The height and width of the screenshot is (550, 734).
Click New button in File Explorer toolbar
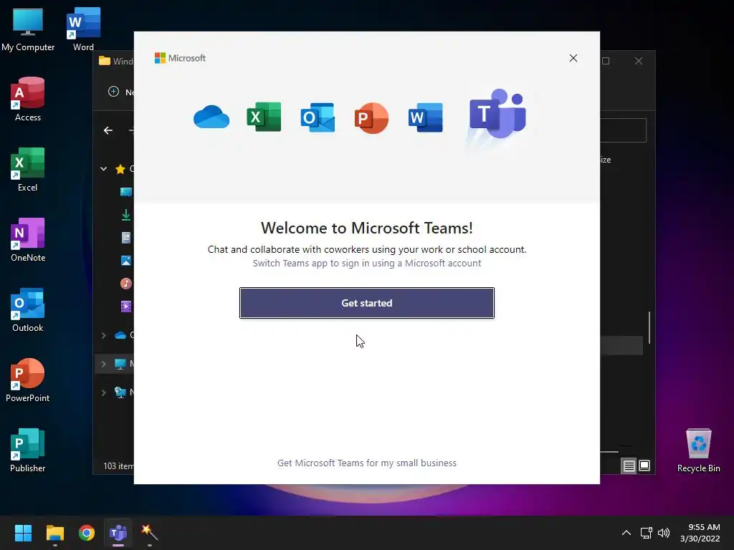(120, 92)
